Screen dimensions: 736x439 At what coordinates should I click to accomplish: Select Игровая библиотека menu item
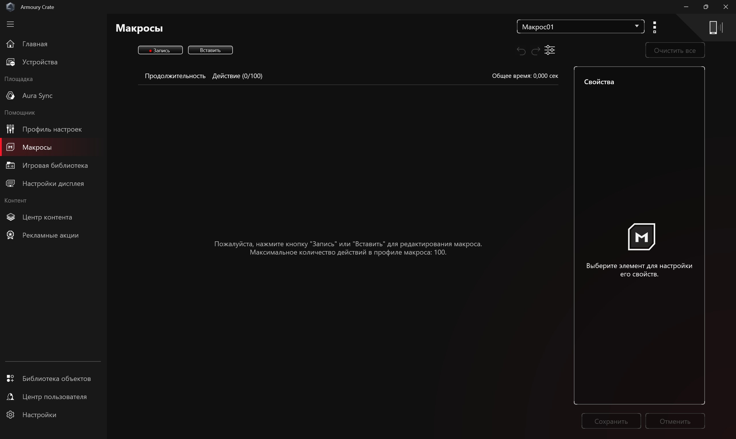[53, 165]
